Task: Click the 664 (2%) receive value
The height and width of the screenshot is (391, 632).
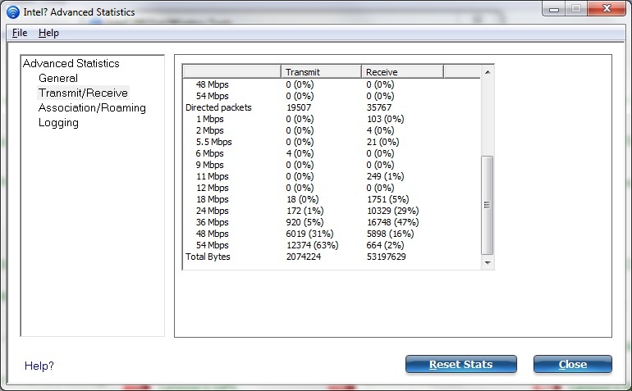Action: click(x=385, y=245)
